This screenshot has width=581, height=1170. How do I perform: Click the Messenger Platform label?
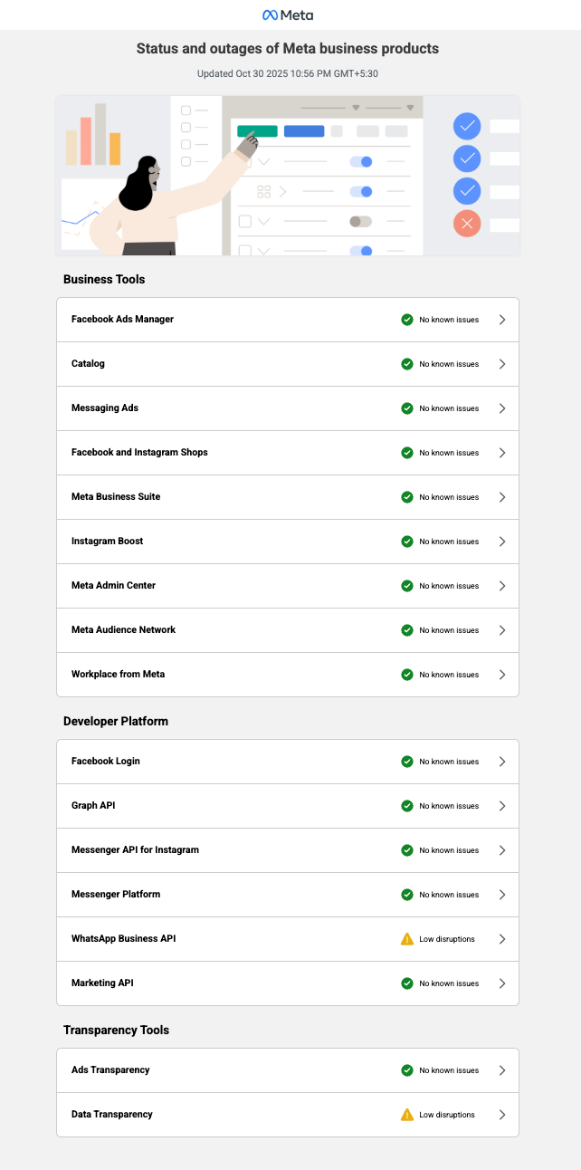tap(116, 895)
